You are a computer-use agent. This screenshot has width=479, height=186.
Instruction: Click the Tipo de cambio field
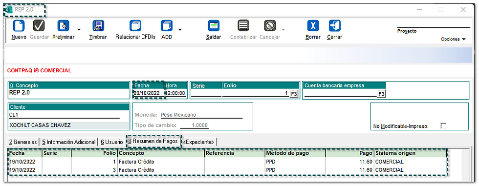pyautogui.click(x=195, y=125)
